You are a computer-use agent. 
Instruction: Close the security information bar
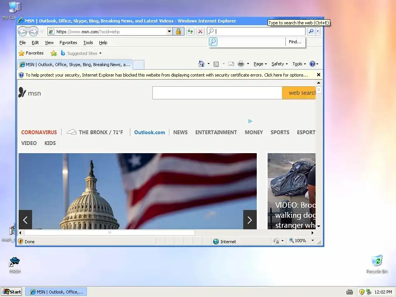coord(319,75)
